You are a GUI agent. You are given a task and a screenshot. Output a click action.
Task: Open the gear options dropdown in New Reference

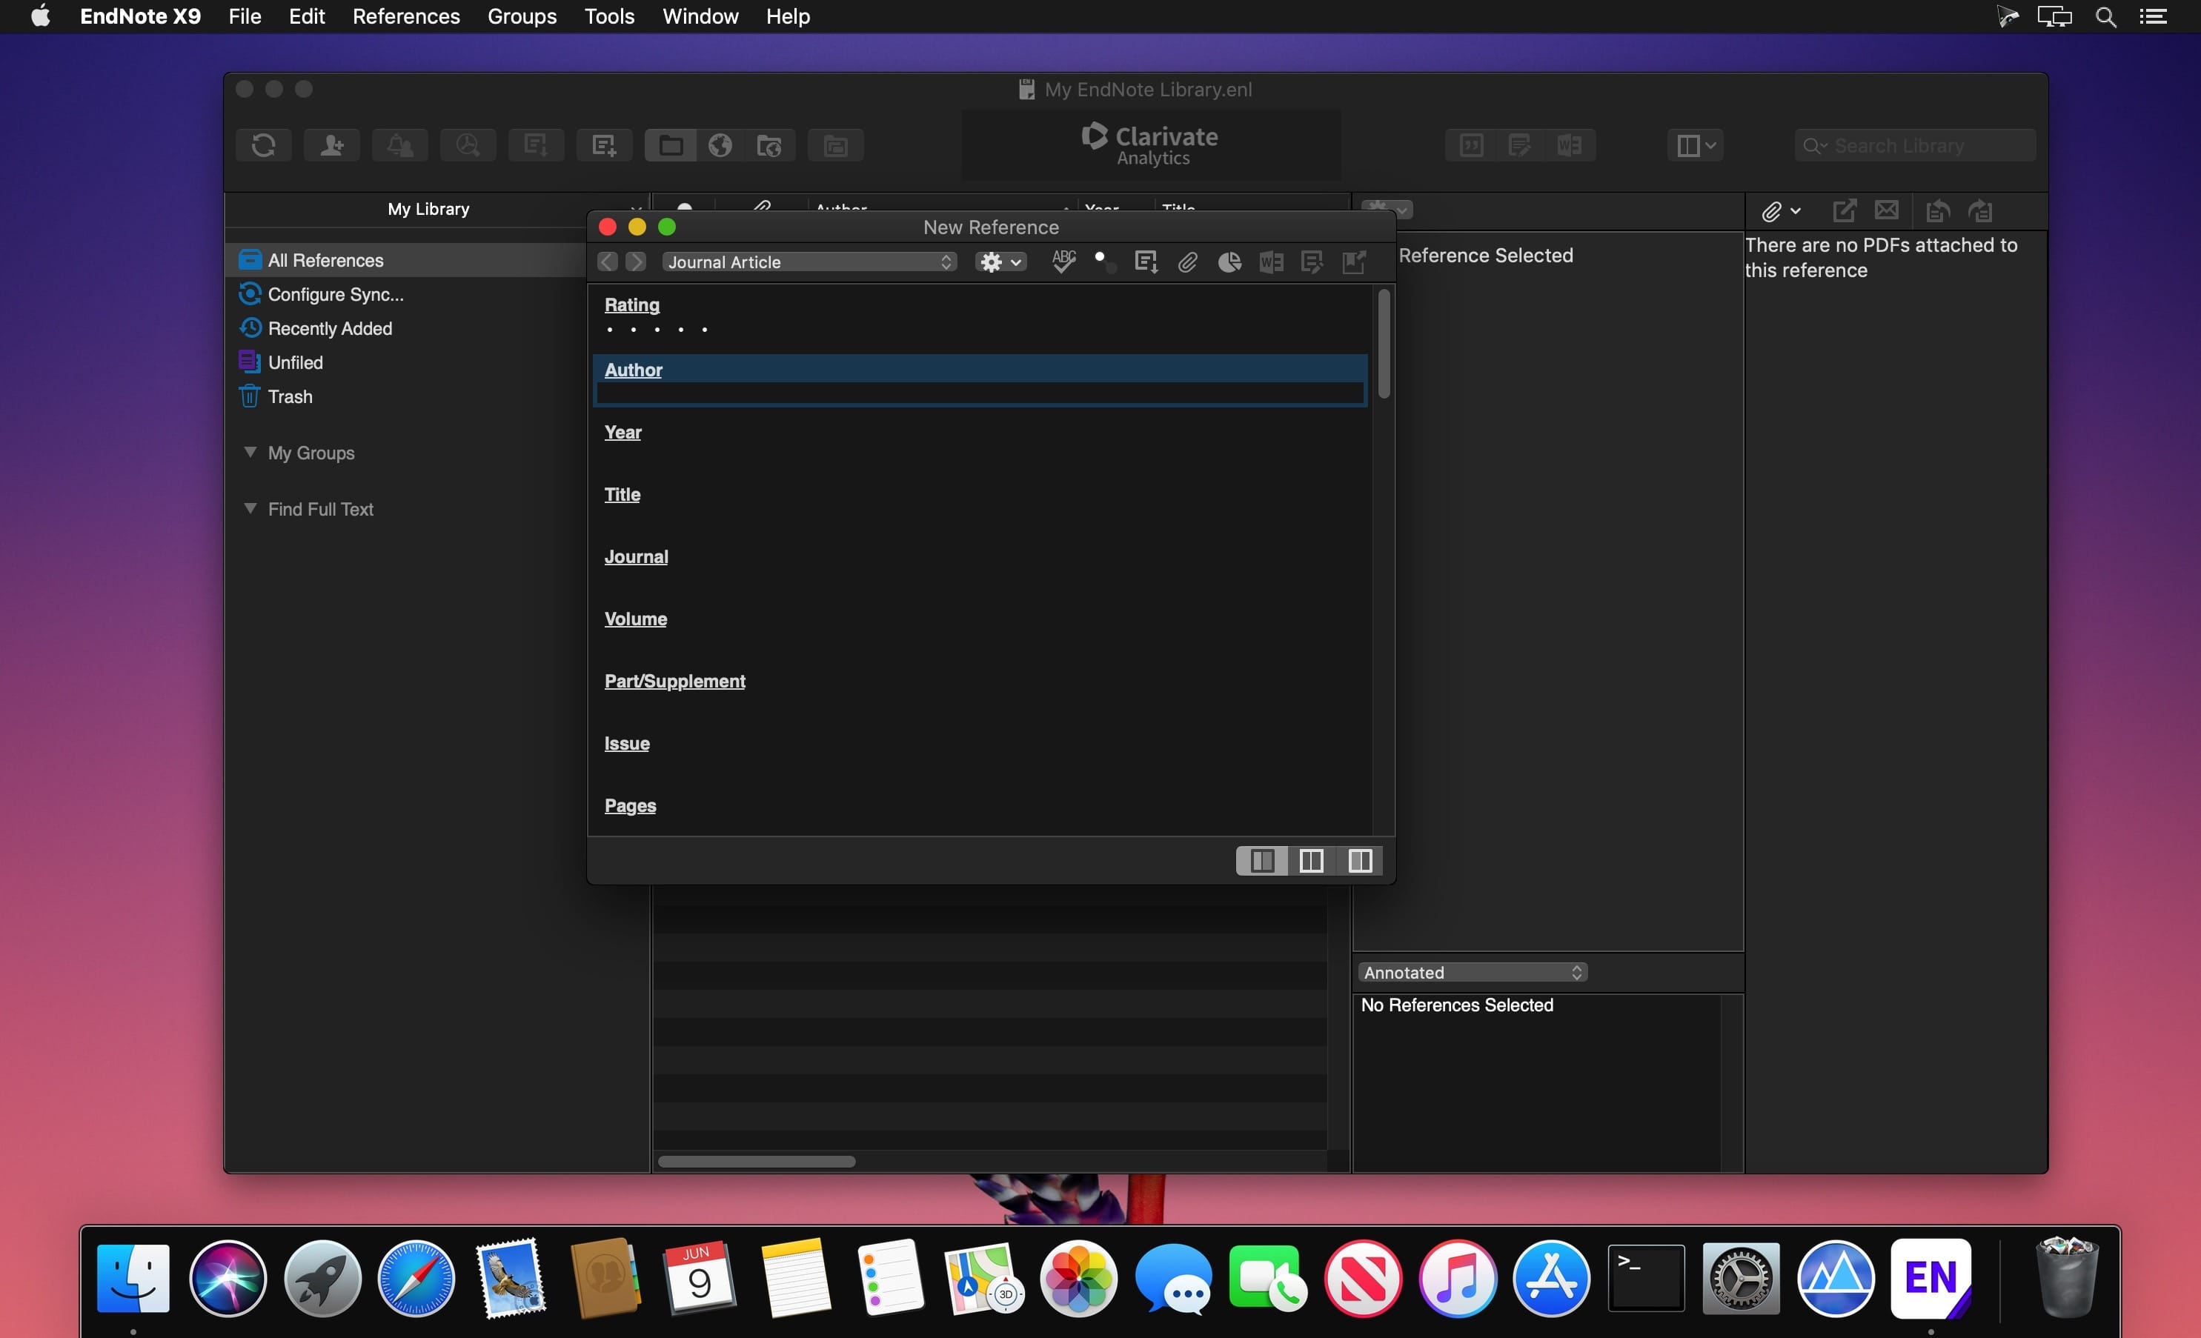click(1000, 262)
